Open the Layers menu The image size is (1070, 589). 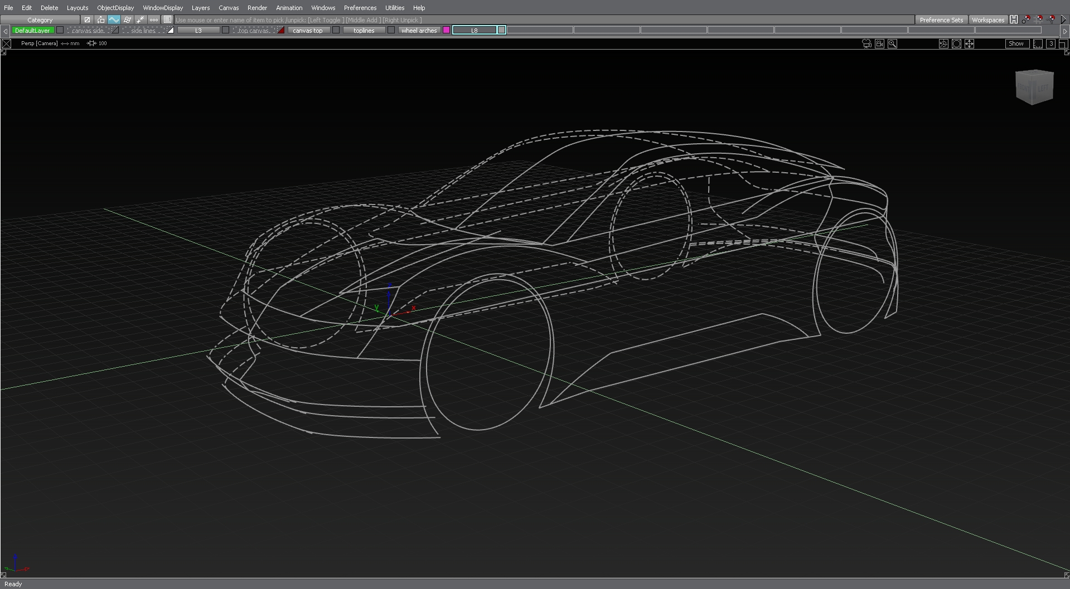200,8
